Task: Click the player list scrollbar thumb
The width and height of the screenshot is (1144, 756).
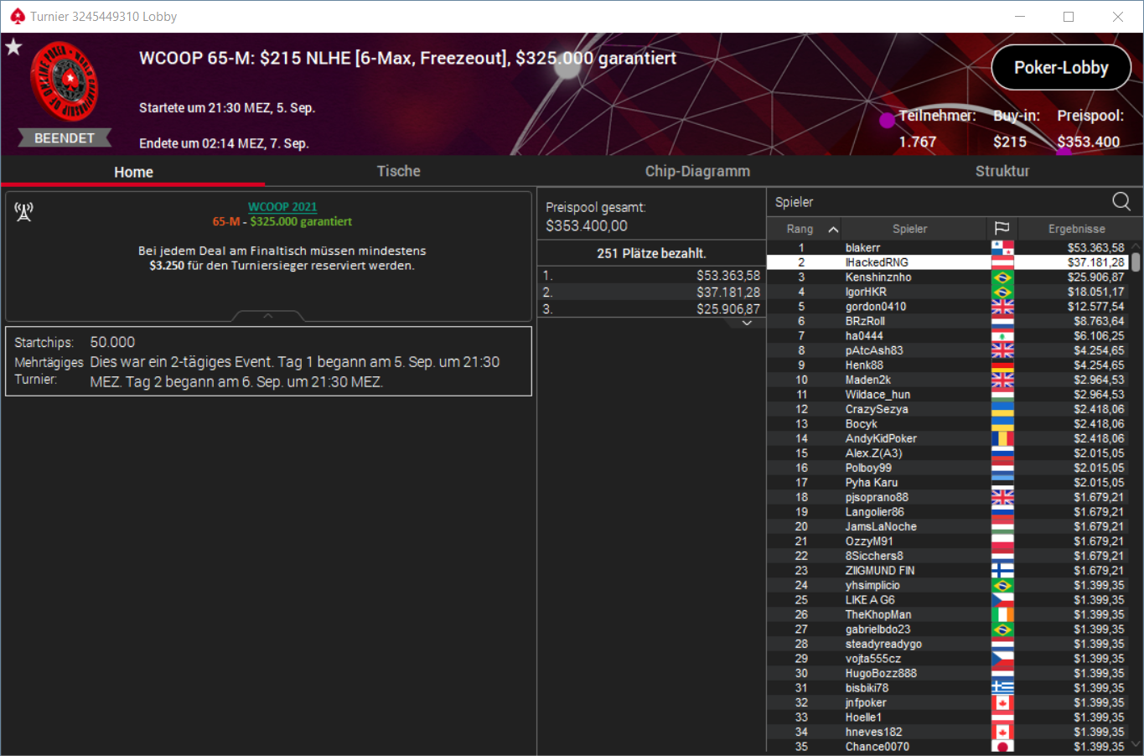Action: 1136,262
